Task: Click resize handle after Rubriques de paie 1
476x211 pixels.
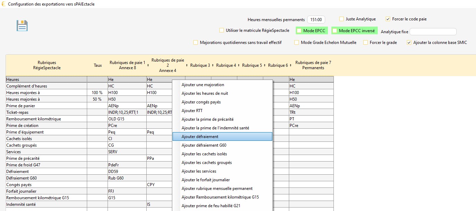Action: point(148,65)
